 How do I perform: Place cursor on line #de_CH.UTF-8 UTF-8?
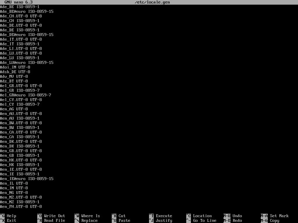[x=21, y=16]
